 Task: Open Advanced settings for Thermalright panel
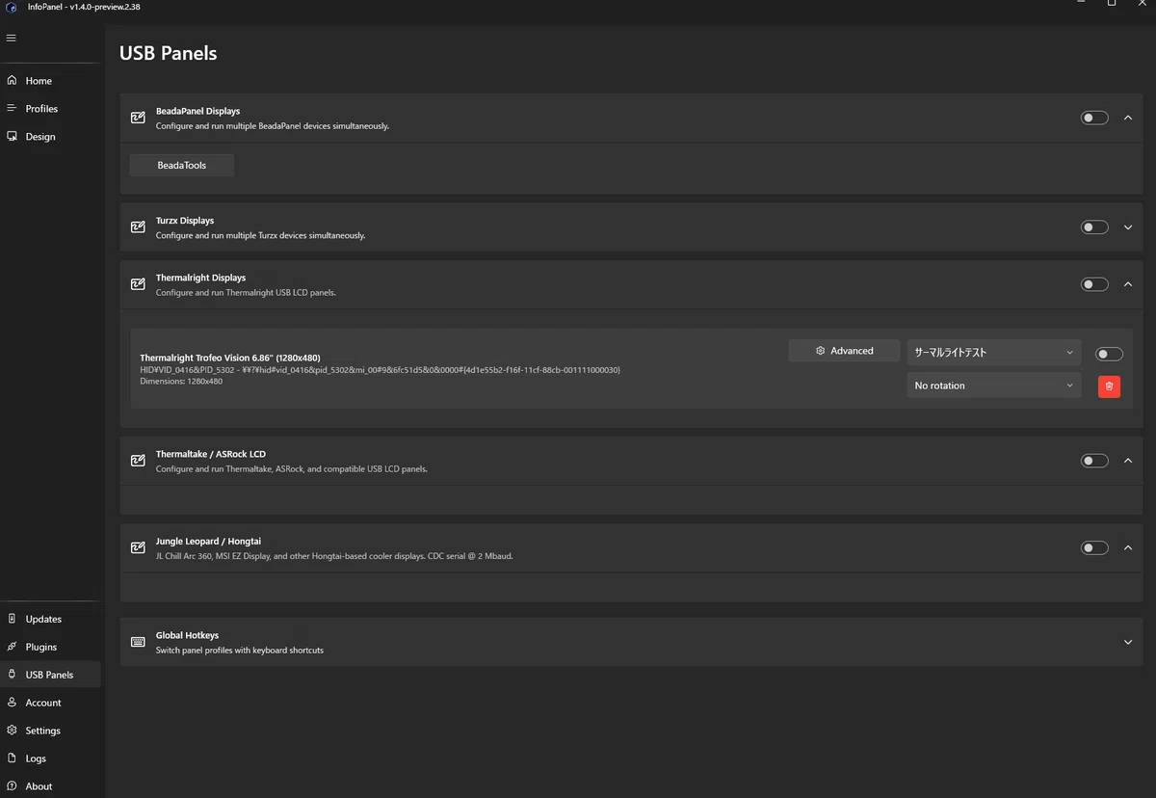click(844, 351)
